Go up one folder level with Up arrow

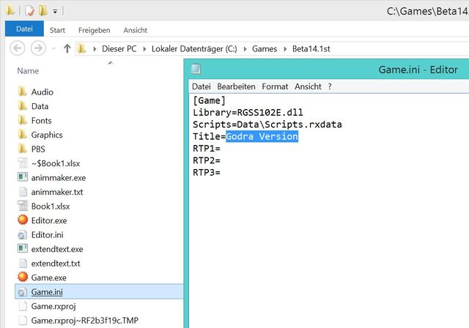point(67,48)
